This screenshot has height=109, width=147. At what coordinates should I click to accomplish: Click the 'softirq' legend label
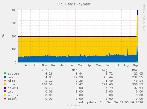14,95
